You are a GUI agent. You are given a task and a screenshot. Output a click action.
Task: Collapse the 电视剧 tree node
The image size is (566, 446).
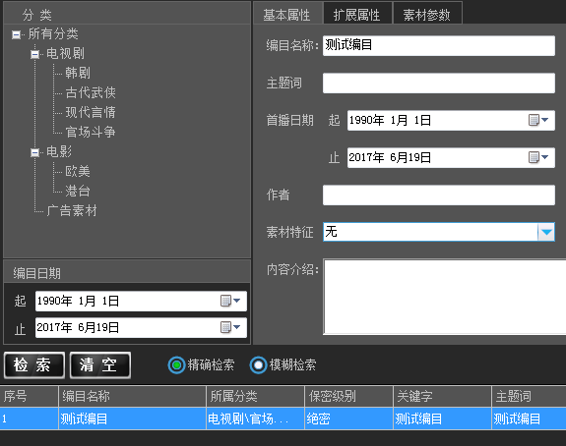pos(35,54)
